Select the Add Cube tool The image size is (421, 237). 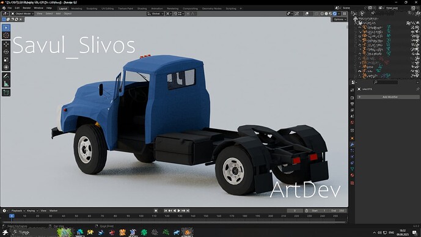click(6, 93)
